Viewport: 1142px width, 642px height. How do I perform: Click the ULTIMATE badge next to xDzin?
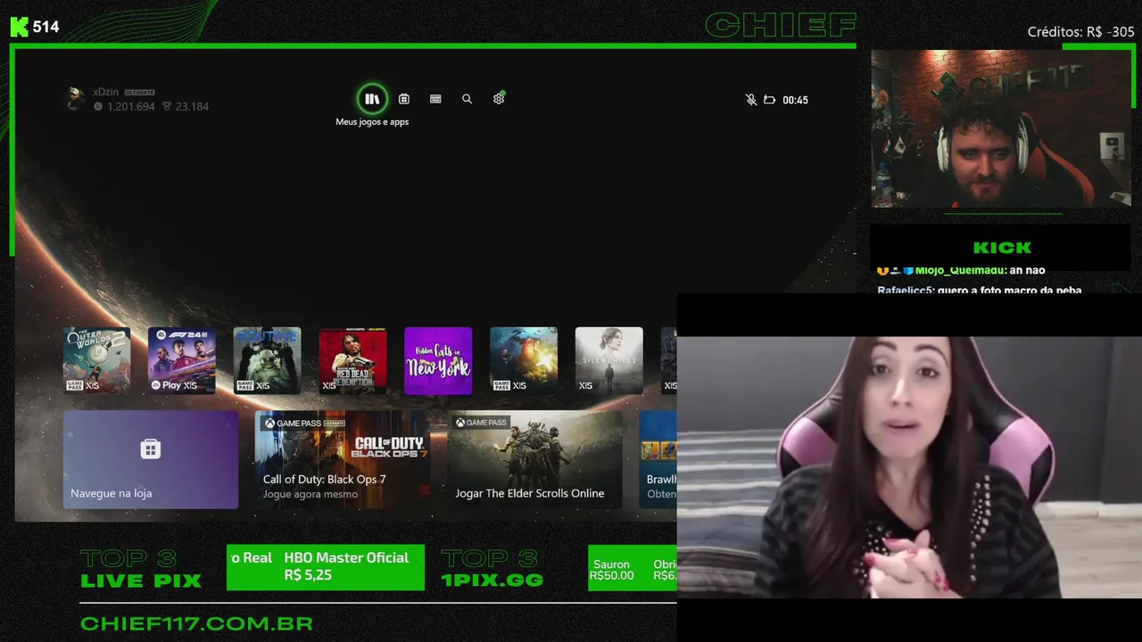[140, 92]
